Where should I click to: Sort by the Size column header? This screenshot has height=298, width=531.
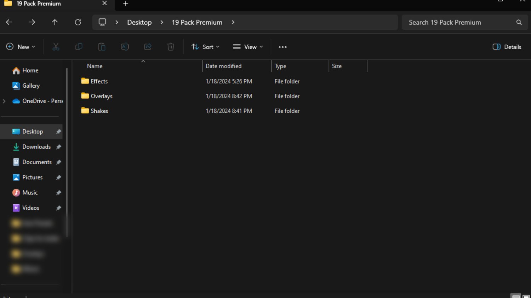348,66
